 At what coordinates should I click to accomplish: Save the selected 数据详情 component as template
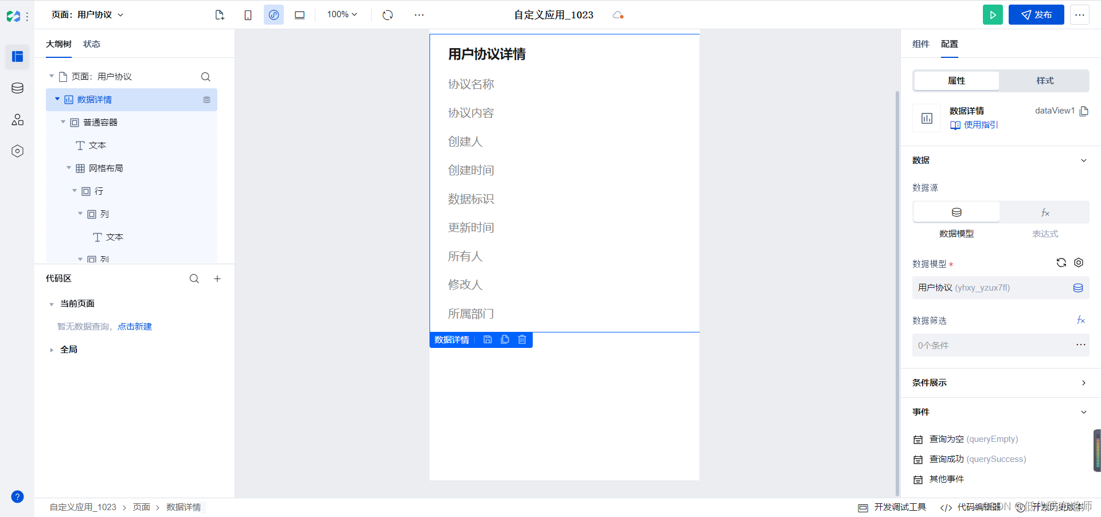click(487, 339)
